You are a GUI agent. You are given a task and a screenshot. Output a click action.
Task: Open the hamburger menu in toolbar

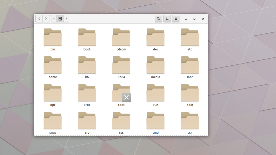coord(176,19)
